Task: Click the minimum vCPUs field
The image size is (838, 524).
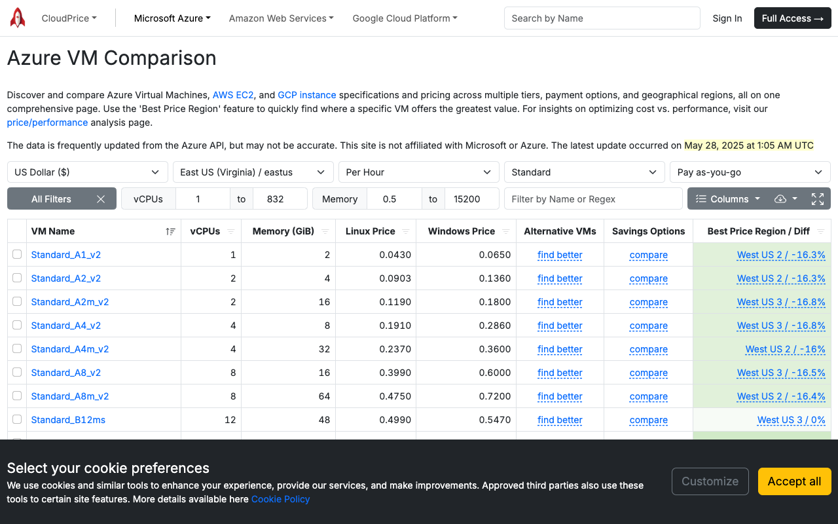Action: 203,199
